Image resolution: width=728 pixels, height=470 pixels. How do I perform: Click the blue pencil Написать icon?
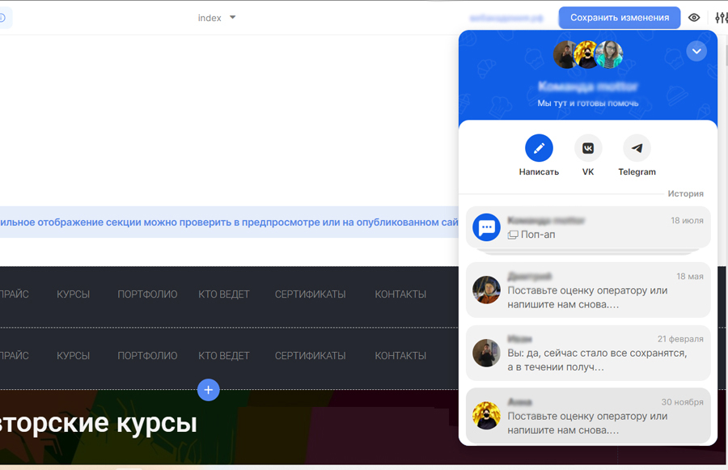tap(539, 149)
